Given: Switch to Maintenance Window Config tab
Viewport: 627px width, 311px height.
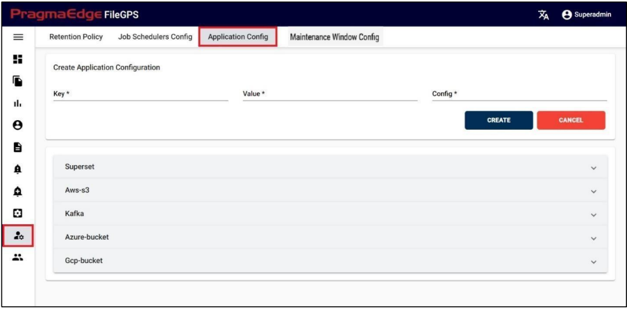Looking at the screenshot, I should 335,37.
